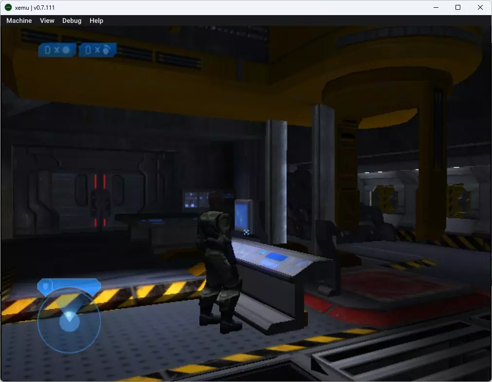Open the Debug menu
Screen dimensions: 492x382
72,21
